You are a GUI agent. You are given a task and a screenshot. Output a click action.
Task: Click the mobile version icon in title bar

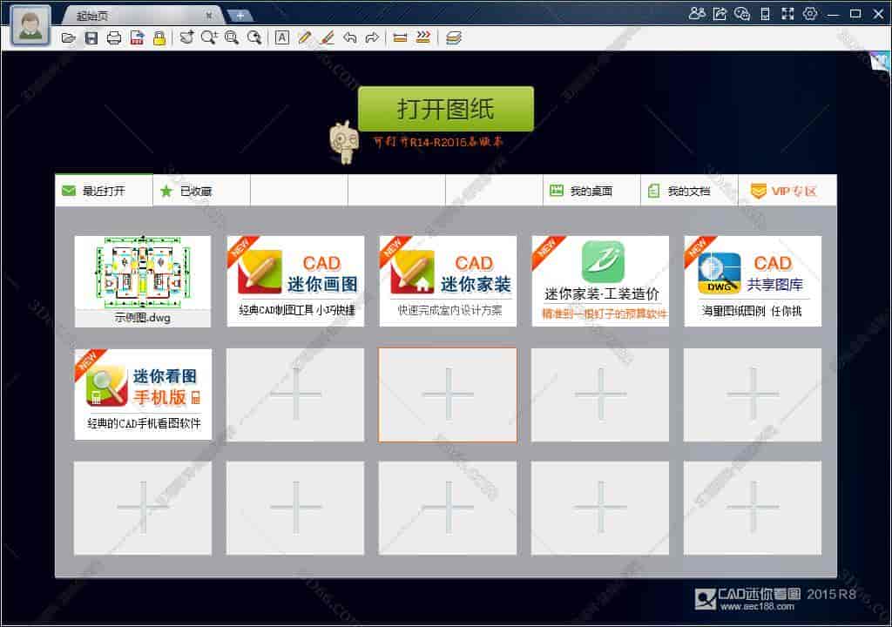(765, 14)
